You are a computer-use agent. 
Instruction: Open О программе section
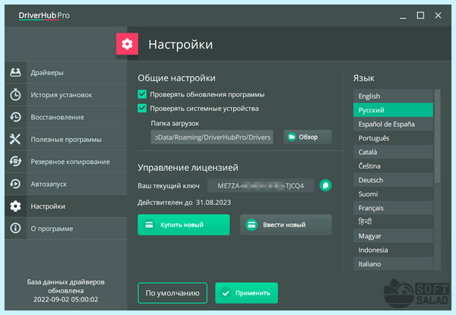tap(66, 228)
